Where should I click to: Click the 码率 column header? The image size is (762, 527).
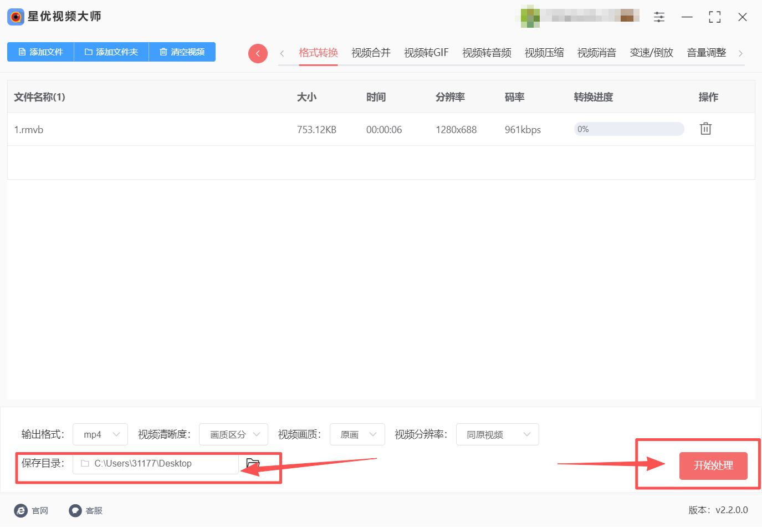click(514, 97)
